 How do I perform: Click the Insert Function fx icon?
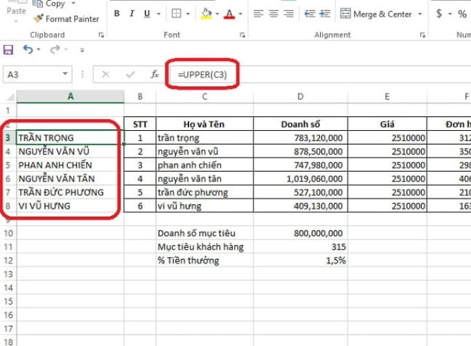(x=155, y=74)
